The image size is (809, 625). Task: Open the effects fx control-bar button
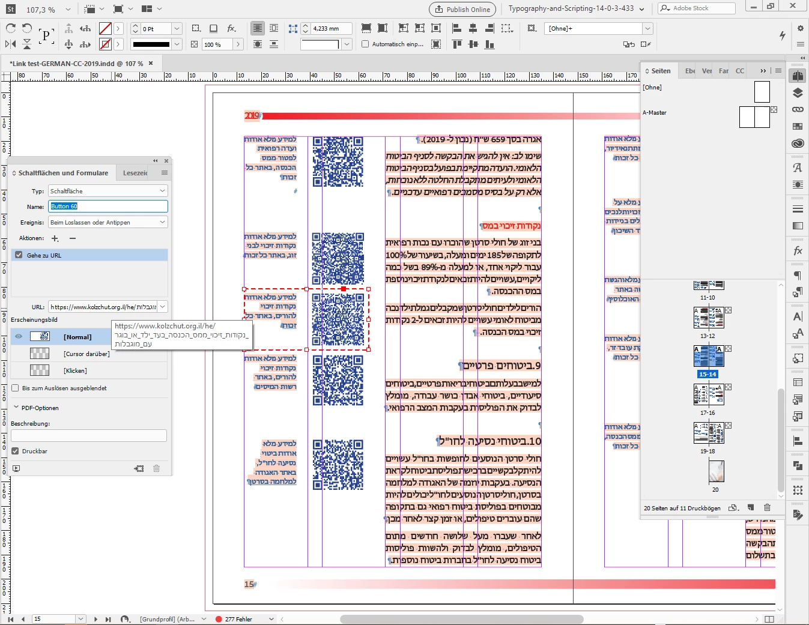coord(231,28)
